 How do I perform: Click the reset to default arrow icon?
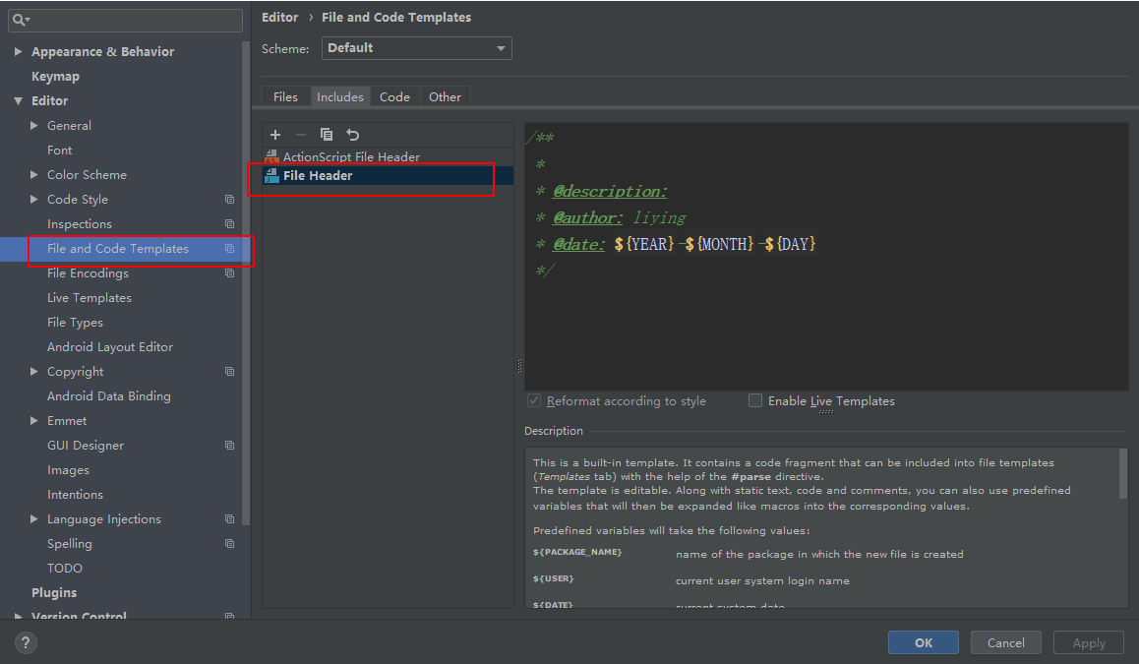(x=353, y=135)
